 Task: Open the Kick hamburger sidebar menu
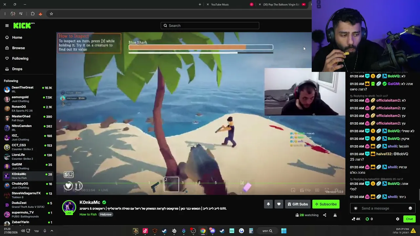(x=7, y=26)
